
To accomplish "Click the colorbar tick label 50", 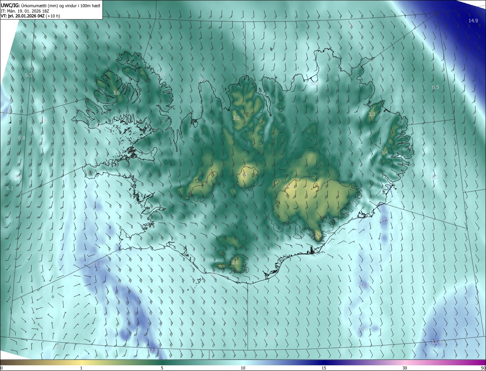I will 483,368.
